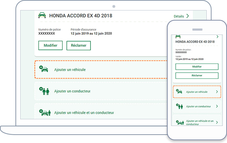Tap Ajouter un véhicule on phone
The width and height of the screenshot is (227, 143).
pyautogui.click(x=197, y=92)
